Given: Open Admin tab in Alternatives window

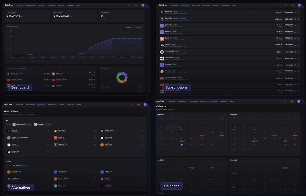Looking at the screenshot, I should (79, 104).
